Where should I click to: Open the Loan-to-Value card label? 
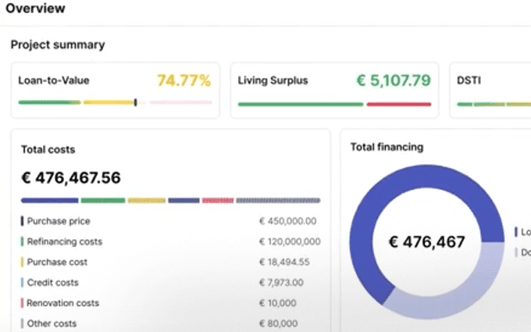point(54,80)
